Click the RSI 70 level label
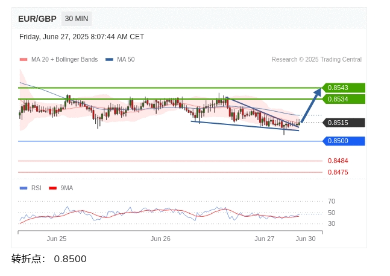This screenshot has width=390, height=276. [x=332, y=201]
